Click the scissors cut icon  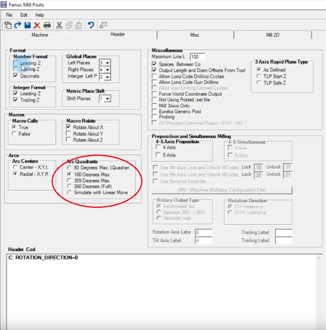[x=59, y=25]
